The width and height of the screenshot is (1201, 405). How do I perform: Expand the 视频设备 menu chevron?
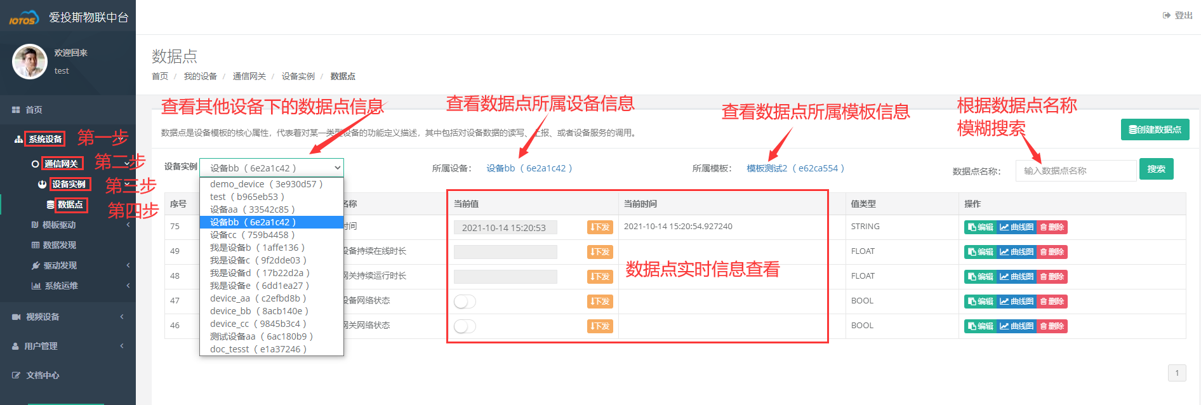122,317
